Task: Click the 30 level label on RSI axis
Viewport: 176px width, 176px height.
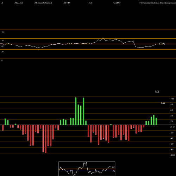Action: (2, 52)
